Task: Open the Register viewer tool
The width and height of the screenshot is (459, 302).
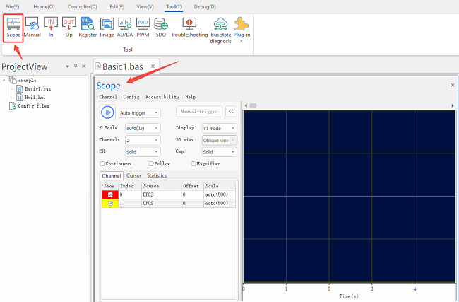Action: pos(88,28)
